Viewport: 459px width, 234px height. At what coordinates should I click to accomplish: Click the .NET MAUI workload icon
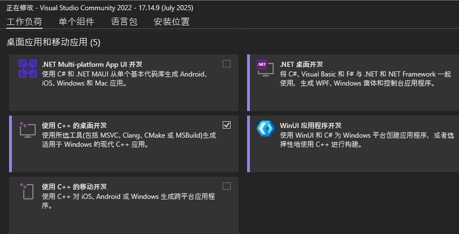(x=28, y=69)
